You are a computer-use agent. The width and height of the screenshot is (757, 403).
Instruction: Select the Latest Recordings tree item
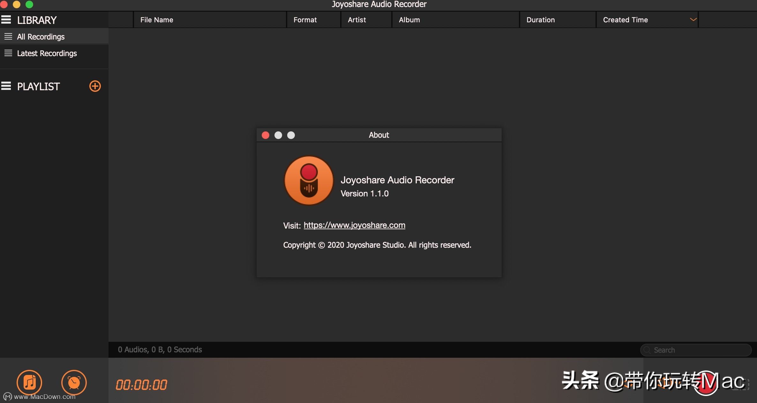click(47, 53)
